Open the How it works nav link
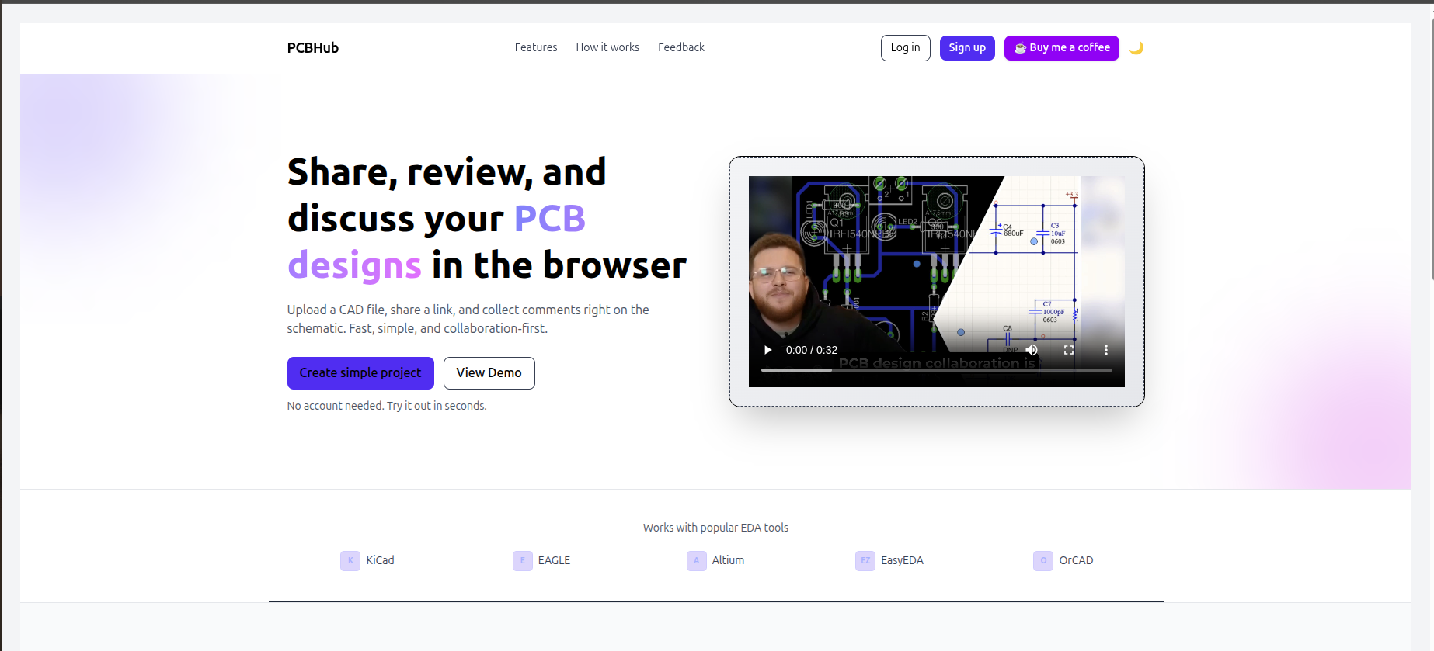The image size is (1434, 651). (607, 47)
